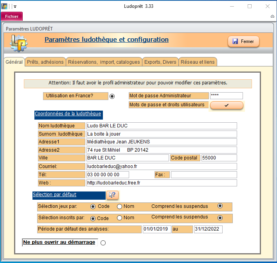Click the Fermer button with disk icon
277x263 pixels.
[243, 41]
